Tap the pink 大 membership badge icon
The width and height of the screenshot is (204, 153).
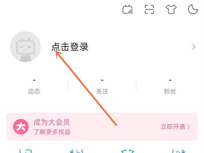[21, 127]
